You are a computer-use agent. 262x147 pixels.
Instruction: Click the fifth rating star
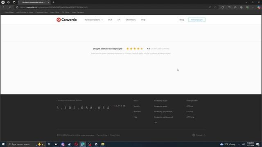142,49
